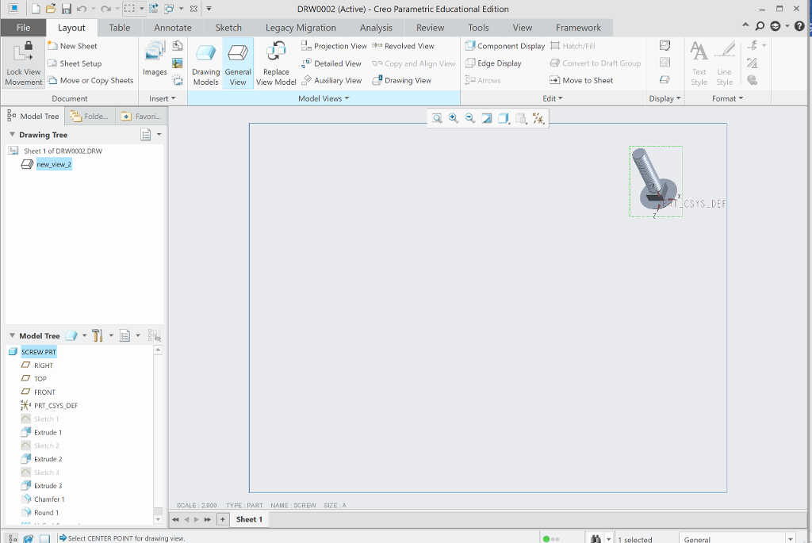Select the Detailed View tool
Viewport: 812px width, 543px height.
[331, 63]
